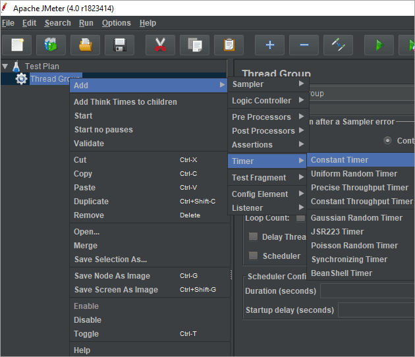Choose BeanShell Timer
The image size is (415, 357).
coord(361,273)
